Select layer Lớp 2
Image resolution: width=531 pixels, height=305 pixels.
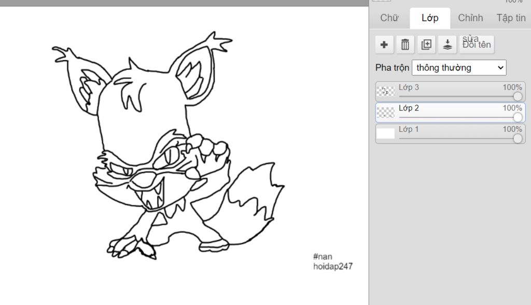451,113
